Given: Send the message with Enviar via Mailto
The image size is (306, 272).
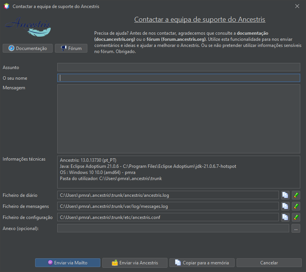Looking at the screenshot, I should (x=68, y=262).
